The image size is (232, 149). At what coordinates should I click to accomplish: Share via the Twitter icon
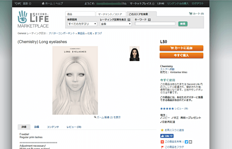[186, 142]
